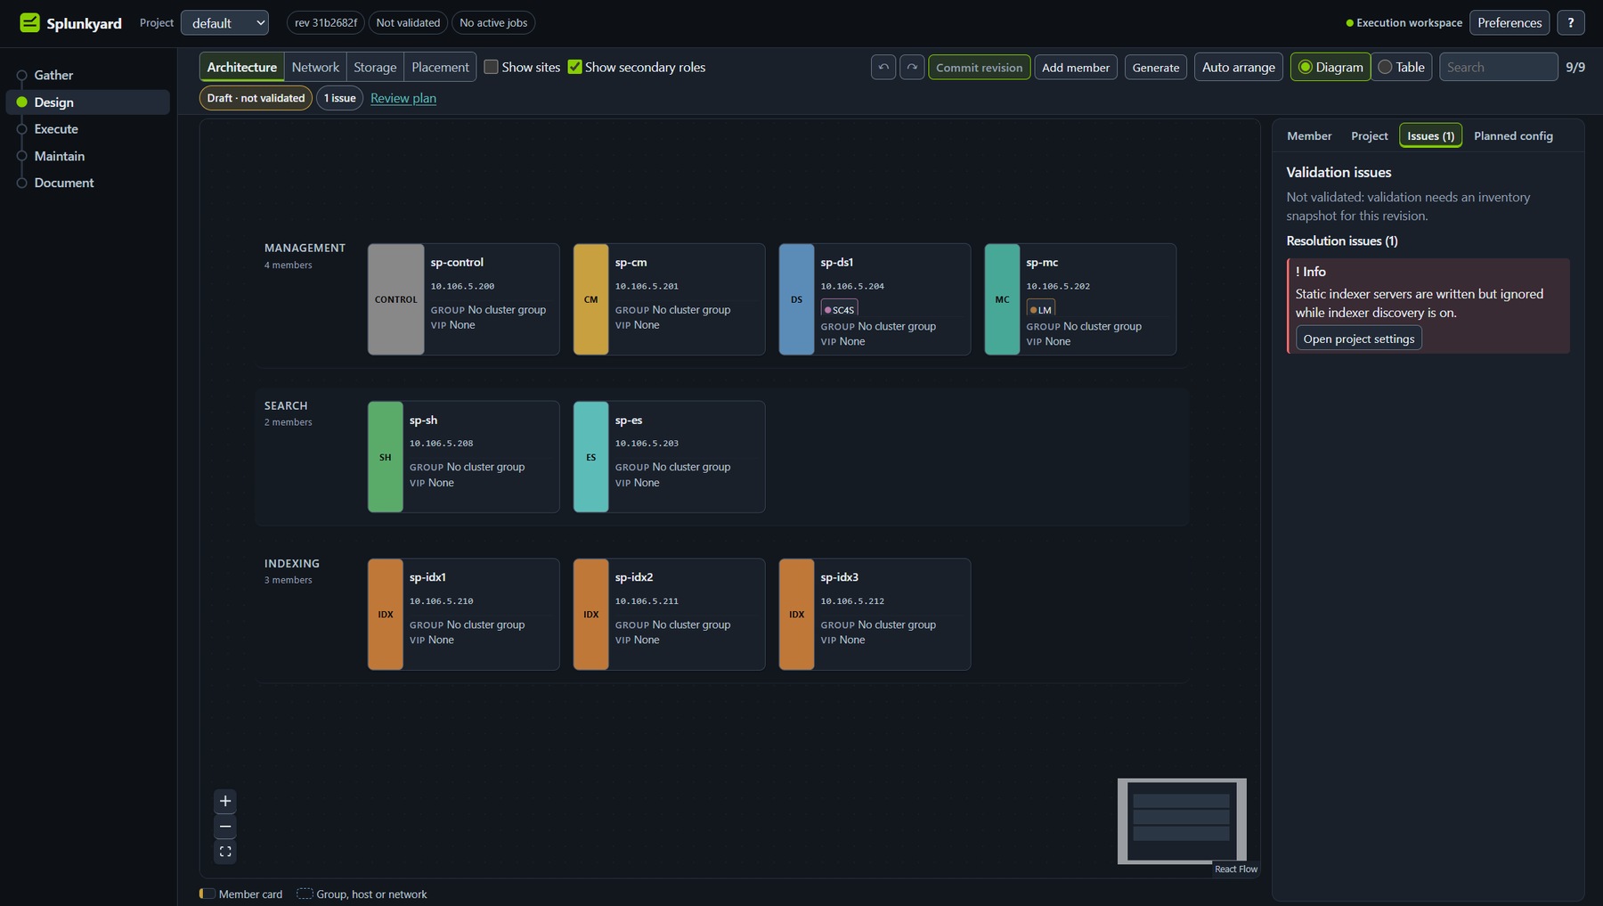Screen dimensions: 1603x906
Task: Click the Design step indicator dot
Action: coord(22,102)
